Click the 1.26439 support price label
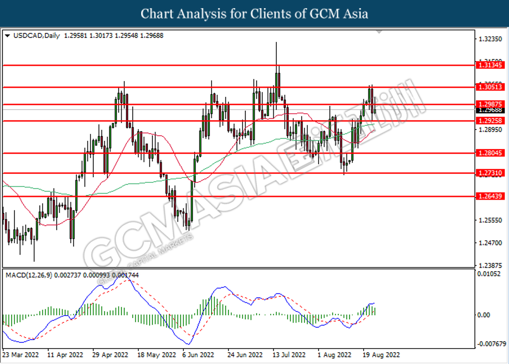Image resolution: width=509 pixels, height=364 pixels. pyautogui.click(x=490, y=196)
